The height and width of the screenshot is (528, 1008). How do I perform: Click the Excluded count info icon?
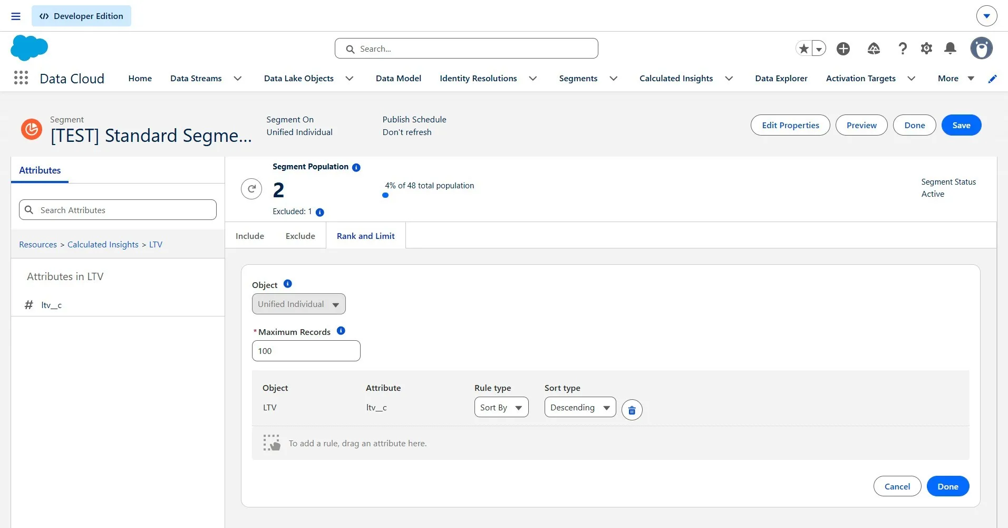click(x=320, y=212)
